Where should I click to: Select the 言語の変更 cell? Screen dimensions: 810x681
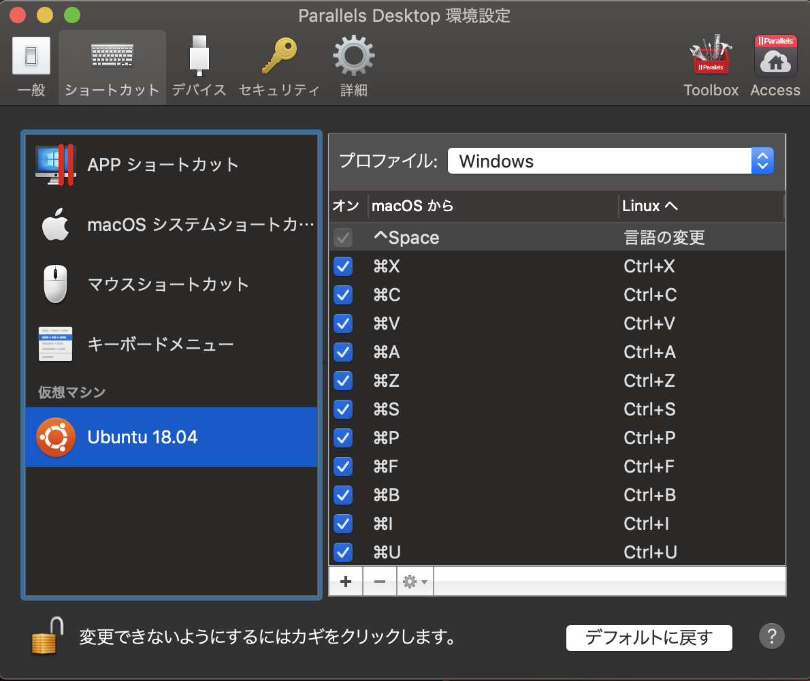[664, 238]
